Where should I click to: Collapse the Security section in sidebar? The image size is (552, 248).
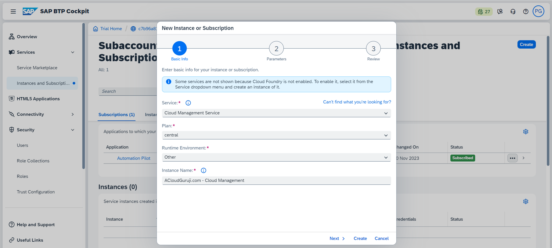[x=73, y=130]
